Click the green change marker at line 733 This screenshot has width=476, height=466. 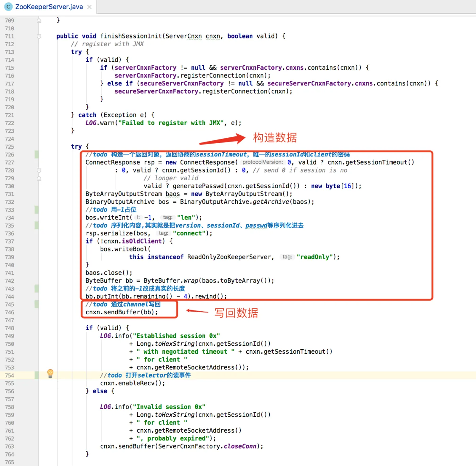click(36, 210)
